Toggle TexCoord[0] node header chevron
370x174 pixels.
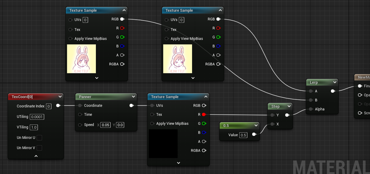point(60,97)
